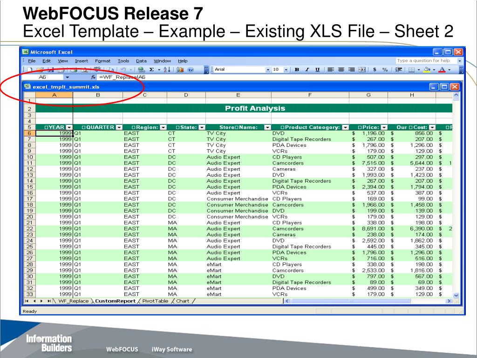Click the Spelling check icon

tap(98, 70)
